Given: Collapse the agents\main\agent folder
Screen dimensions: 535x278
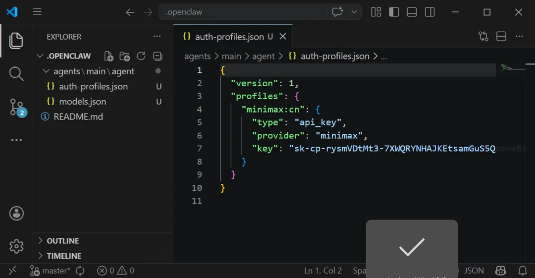Looking at the screenshot, I should coord(46,71).
